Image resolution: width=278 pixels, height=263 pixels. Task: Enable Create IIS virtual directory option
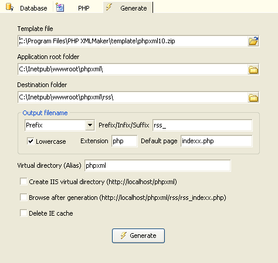tap(23, 181)
